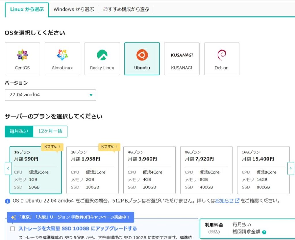Select the CentOS operating system icon
The height and width of the screenshot is (240, 295).
pos(22,58)
